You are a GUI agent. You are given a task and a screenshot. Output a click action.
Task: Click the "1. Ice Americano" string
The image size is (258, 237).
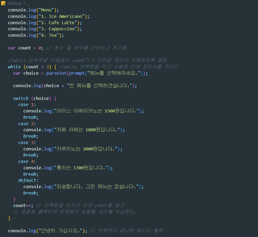point(62,16)
